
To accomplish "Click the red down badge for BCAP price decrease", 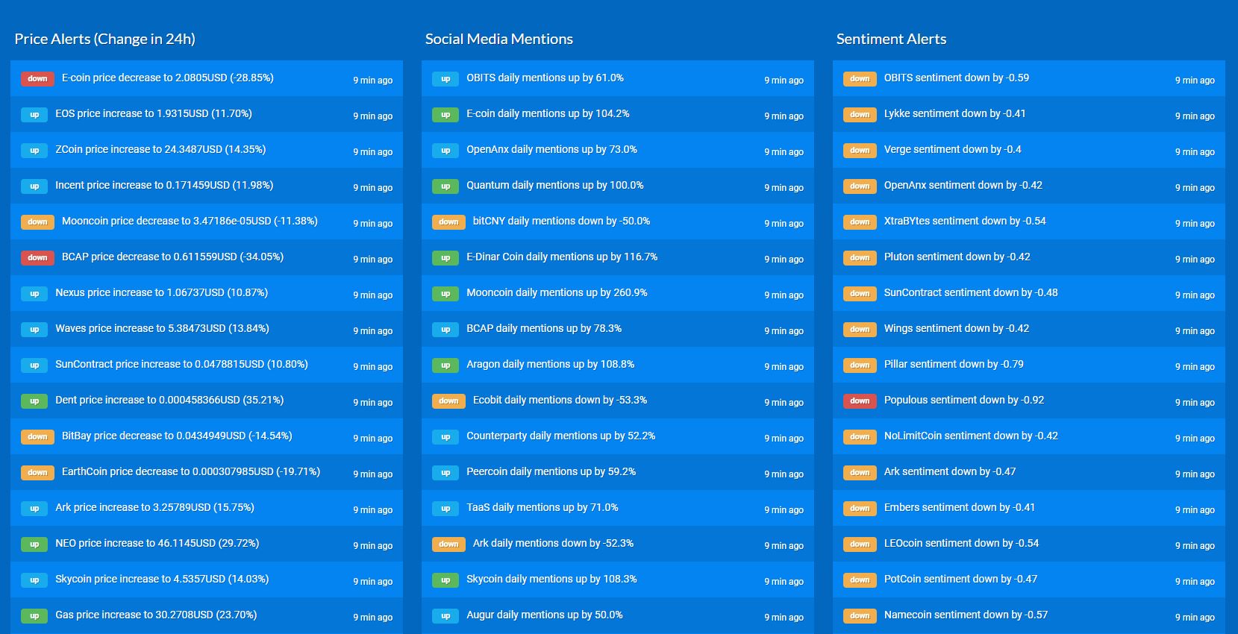I will [37, 257].
